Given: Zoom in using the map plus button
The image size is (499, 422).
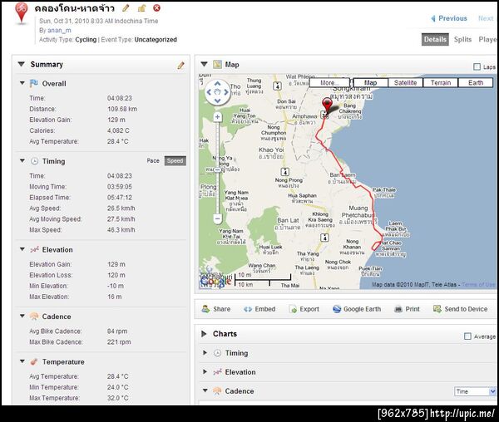Looking at the screenshot, I should point(217,117).
